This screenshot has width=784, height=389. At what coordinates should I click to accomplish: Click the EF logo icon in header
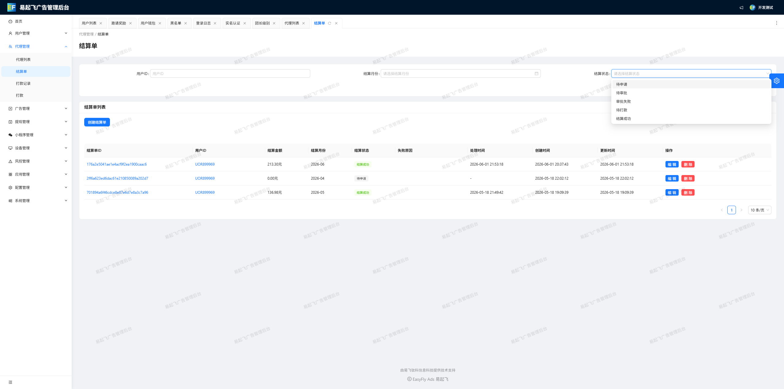coord(11,7)
